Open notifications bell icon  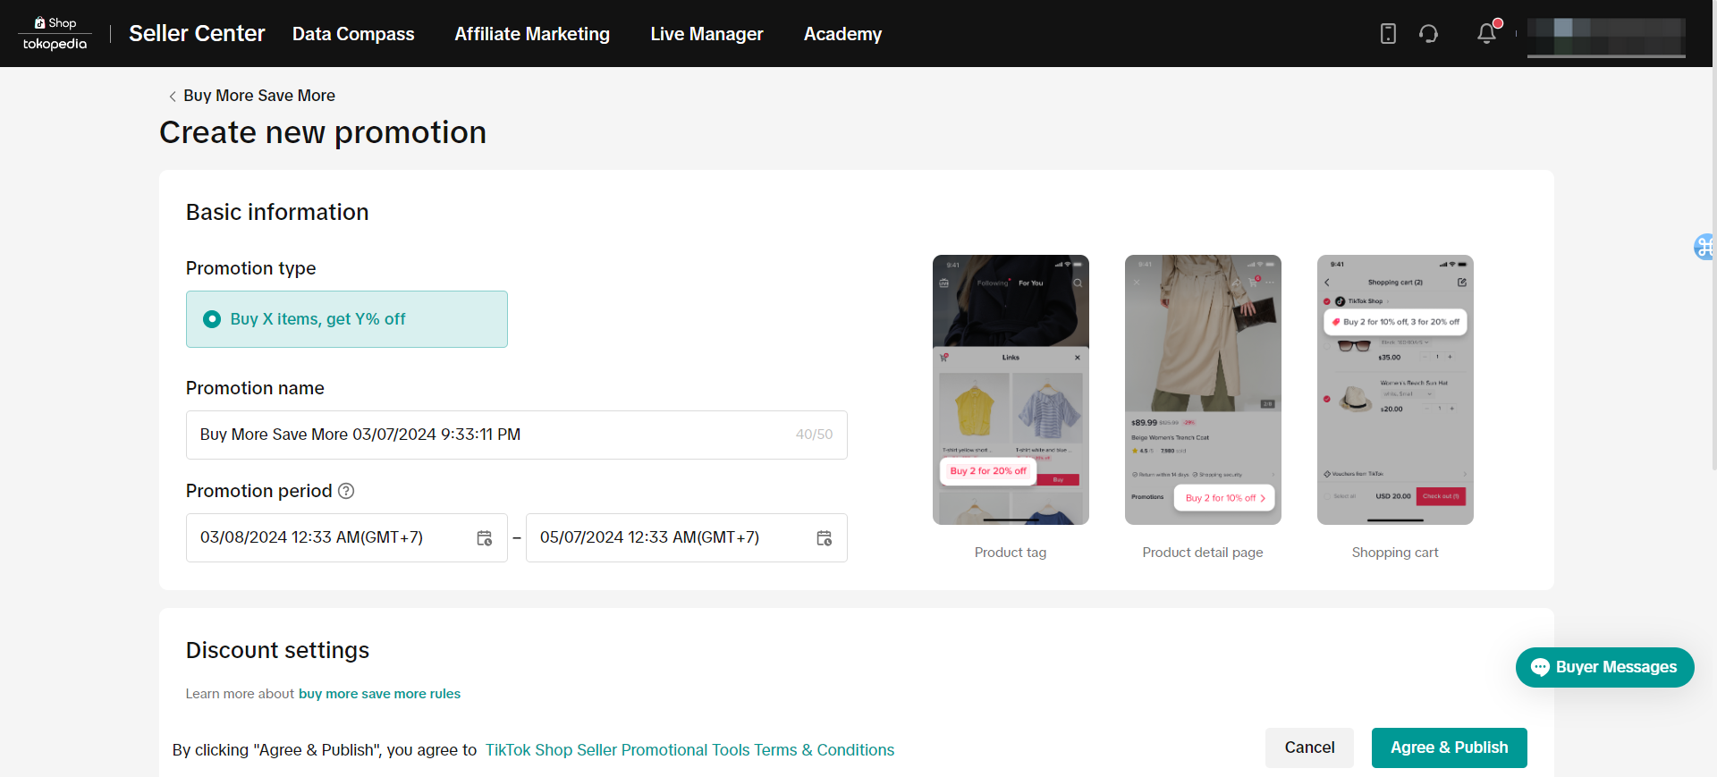[x=1486, y=33]
